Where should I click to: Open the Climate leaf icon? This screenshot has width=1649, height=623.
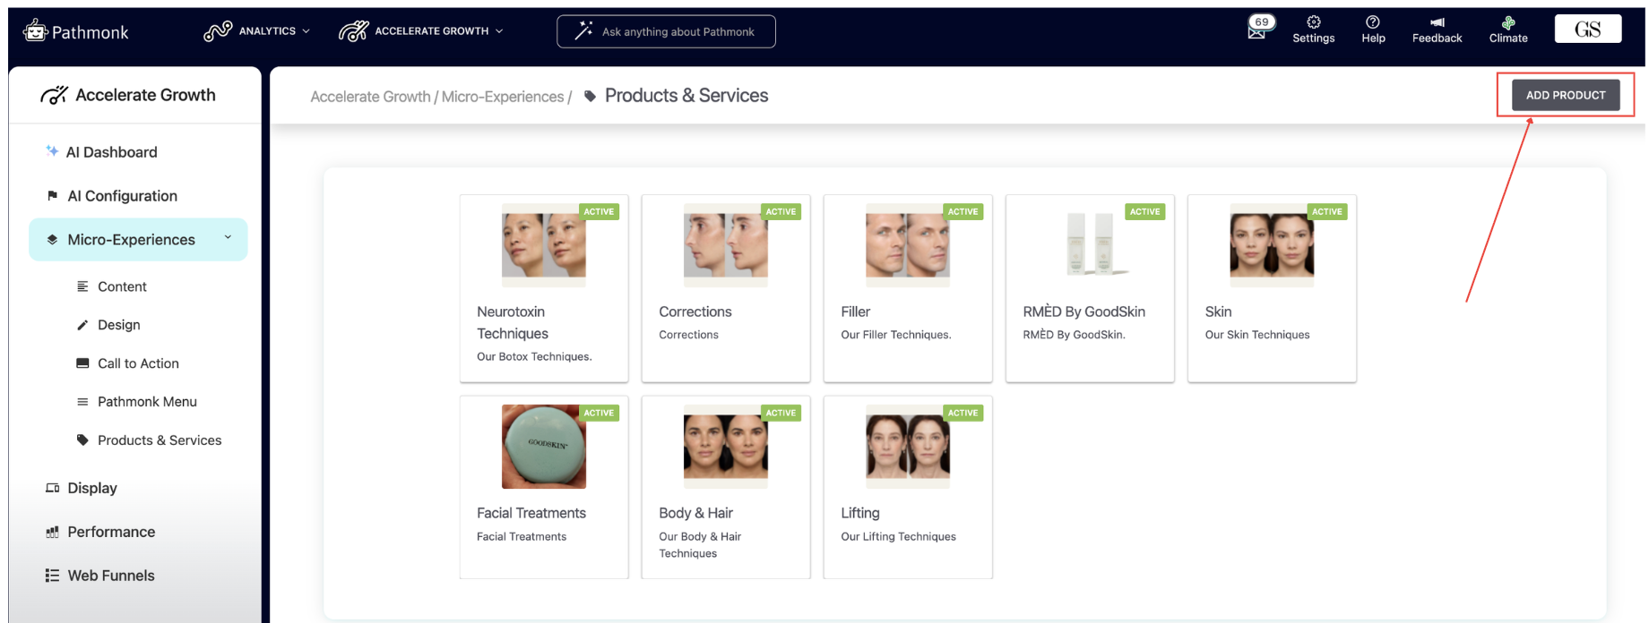click(1508, 22)
